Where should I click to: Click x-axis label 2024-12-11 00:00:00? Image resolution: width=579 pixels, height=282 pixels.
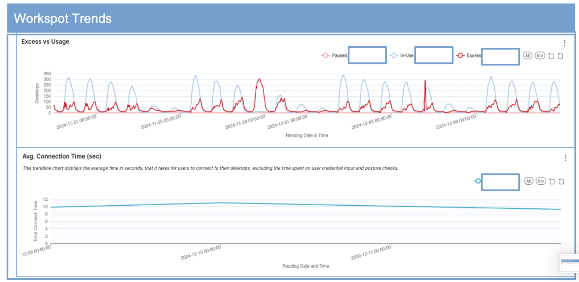point(371,253)
